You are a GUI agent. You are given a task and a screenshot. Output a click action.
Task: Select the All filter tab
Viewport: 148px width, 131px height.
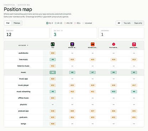[119, 23]
